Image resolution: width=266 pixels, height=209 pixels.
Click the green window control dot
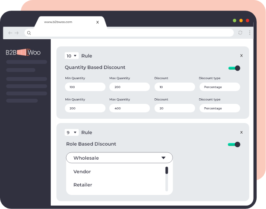234,20
